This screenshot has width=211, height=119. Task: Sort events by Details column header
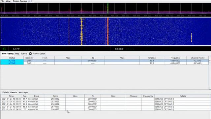[x=183, y=96]
